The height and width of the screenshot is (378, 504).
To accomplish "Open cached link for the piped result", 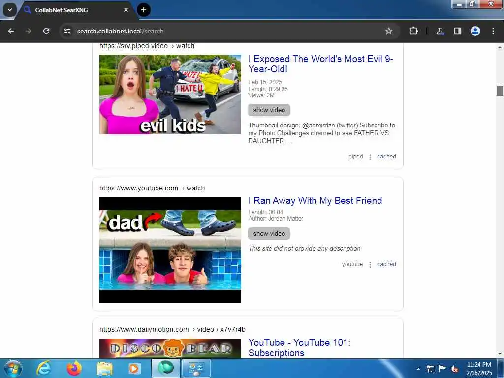I will 386,157.
